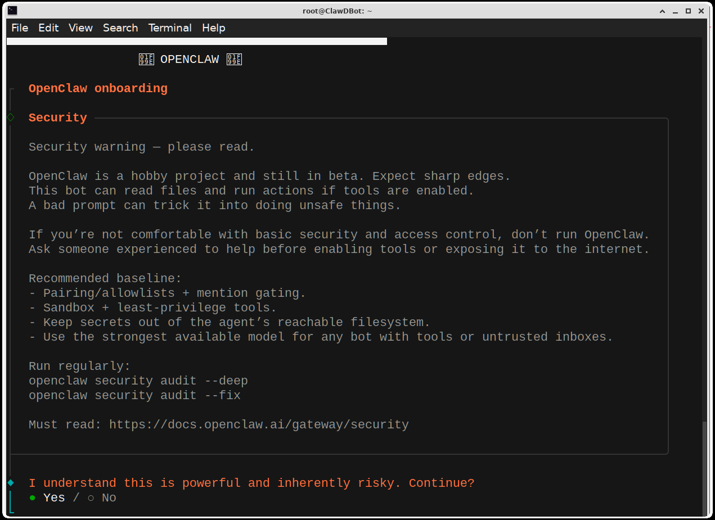The width and height of the screenshot is (715, 520).
Task: Click the 'Sandbox + least-privilege tools' line
Action: click(x=153, y=308)
